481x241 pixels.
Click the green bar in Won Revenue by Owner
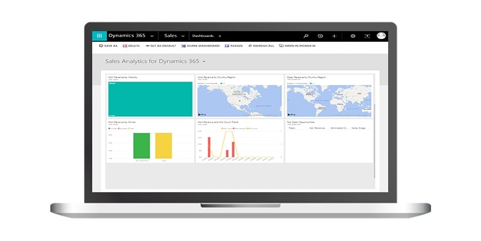point(142,146)
